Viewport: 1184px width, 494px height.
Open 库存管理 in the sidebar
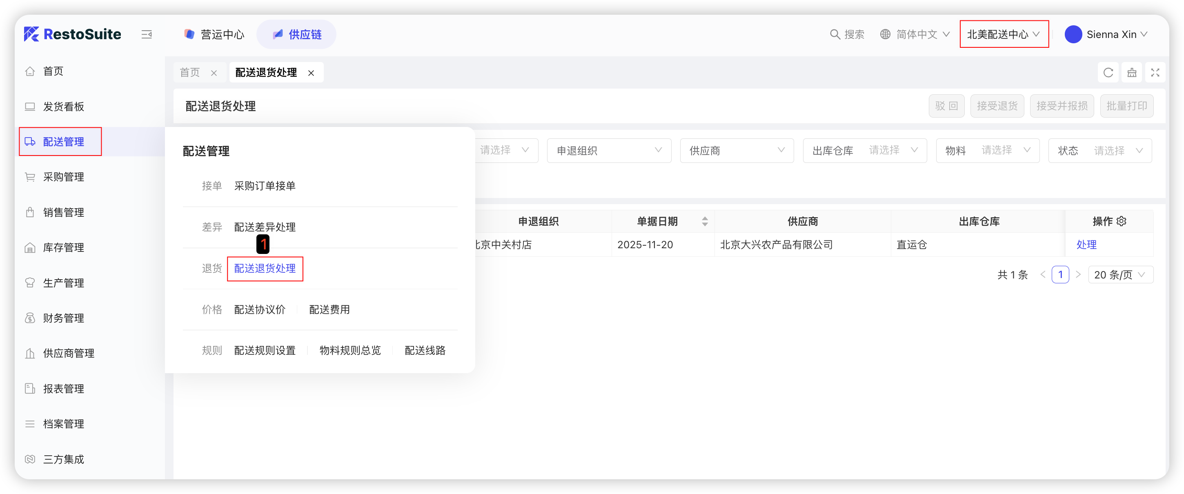tap(63, 248)
